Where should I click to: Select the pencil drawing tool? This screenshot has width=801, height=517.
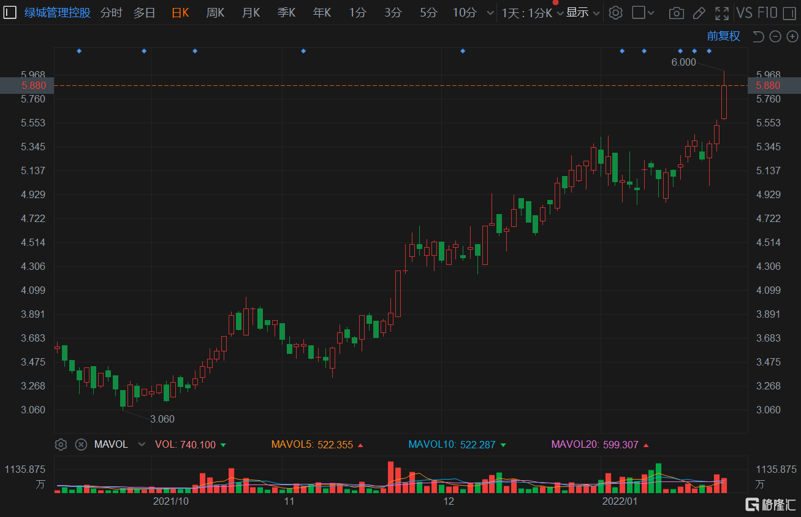[x=699, y=13]
